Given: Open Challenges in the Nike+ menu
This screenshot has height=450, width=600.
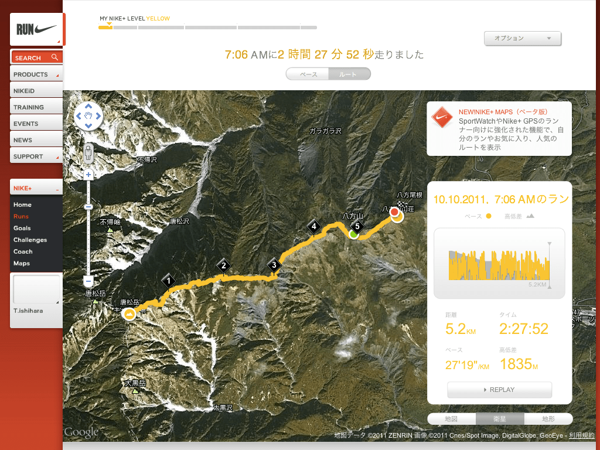Looking at the screenshot, I should (x=30, y=240).
